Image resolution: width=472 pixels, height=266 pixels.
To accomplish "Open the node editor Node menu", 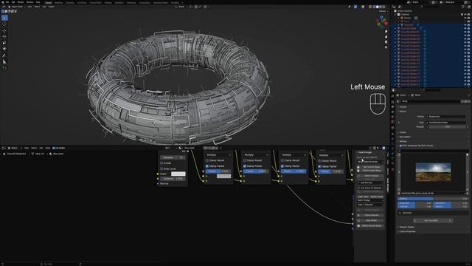I will 47,148.
